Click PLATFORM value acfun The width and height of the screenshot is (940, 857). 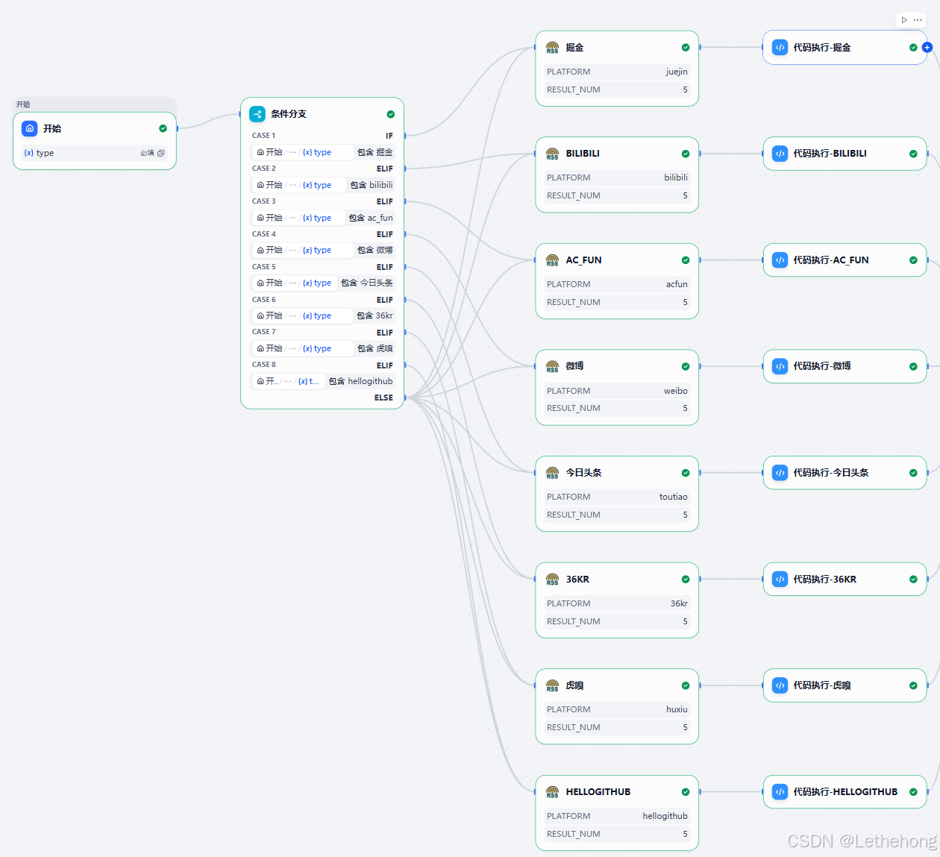[677, 284]
